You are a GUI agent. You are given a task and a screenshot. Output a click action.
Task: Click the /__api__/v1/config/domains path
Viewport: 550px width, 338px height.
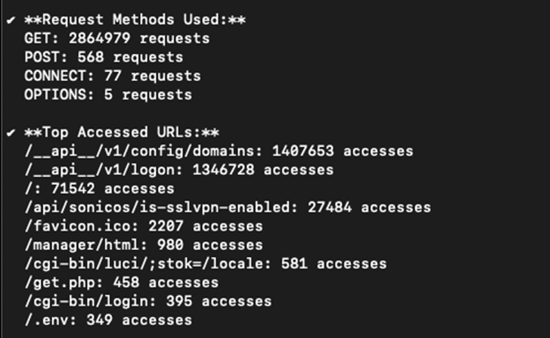pyautogui.click(x=143, y=151)
